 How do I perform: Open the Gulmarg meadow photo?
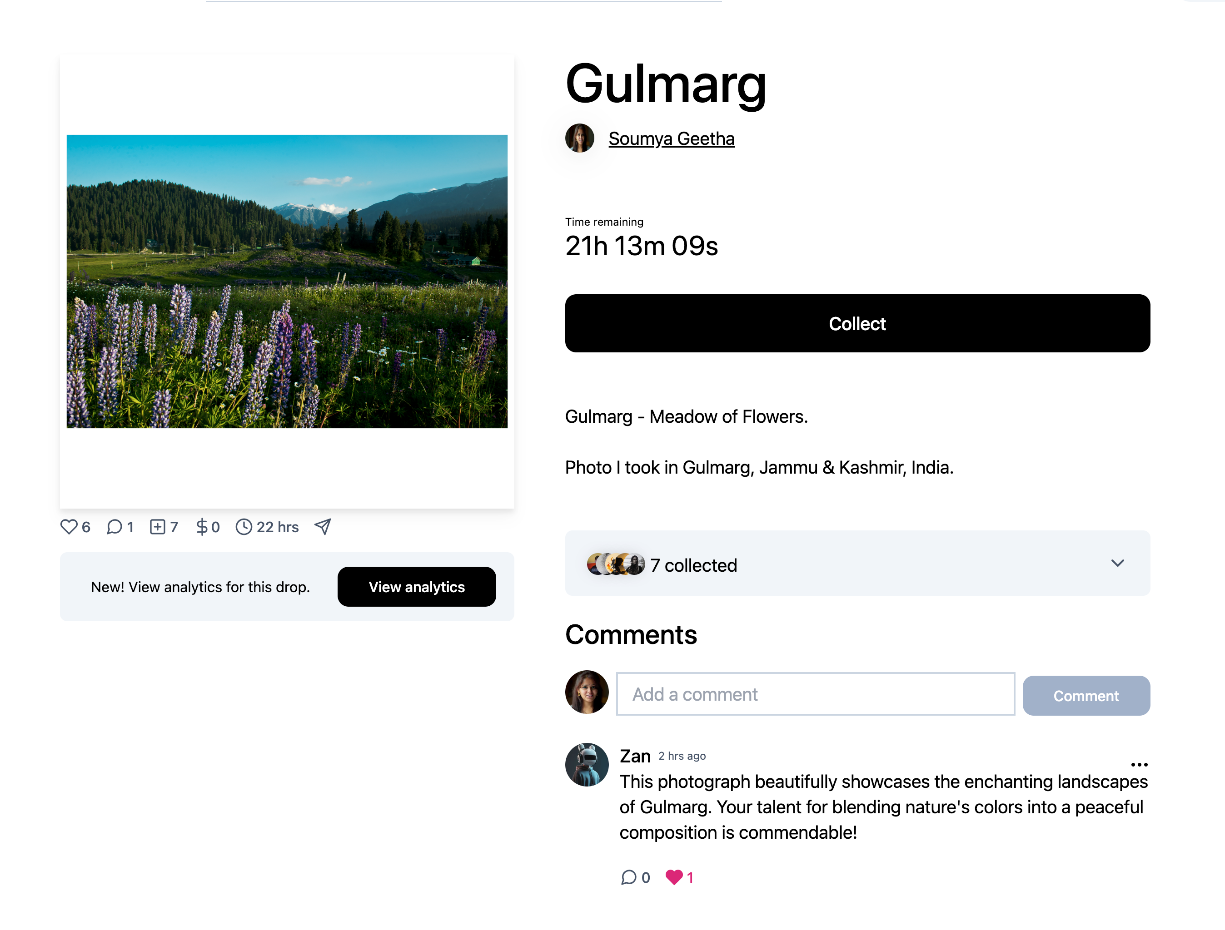(x=287, y=281)
